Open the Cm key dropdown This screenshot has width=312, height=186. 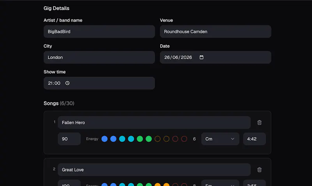pos(220,139)
